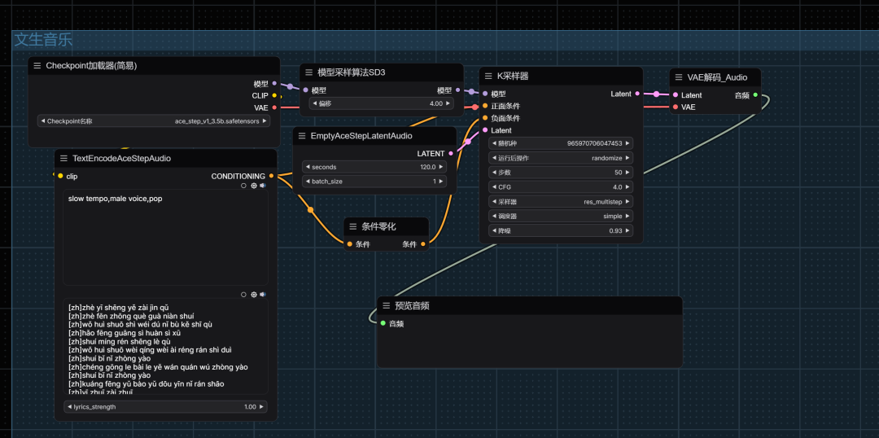Open the 采样器 res_multistep combo
The width and height of the screenshot is (879, 438).
[x=561, y=201]
